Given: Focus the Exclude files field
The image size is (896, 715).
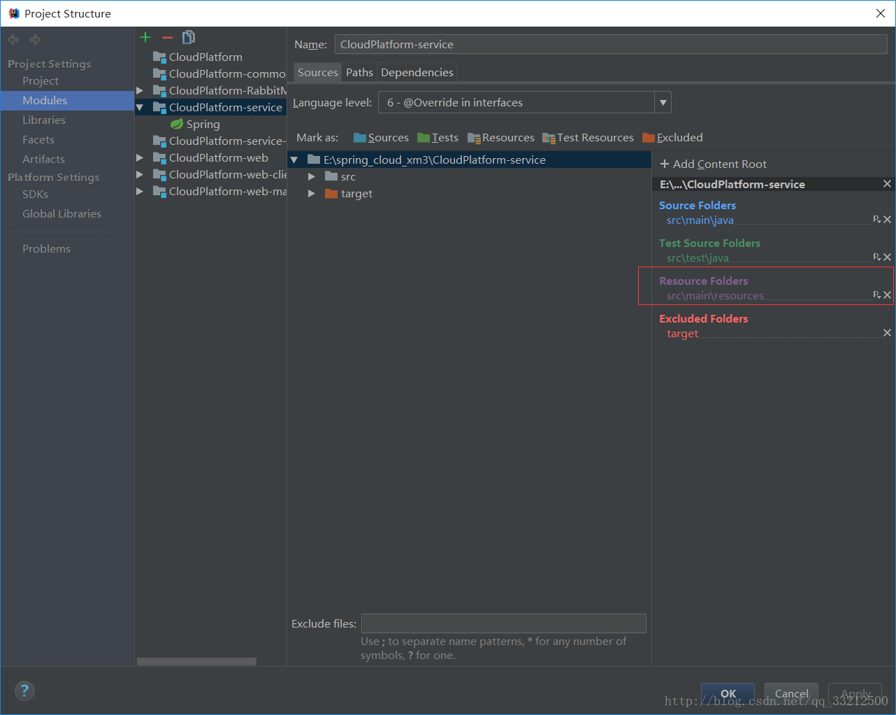Looking at the screenshot, I should tap(504, 623).
